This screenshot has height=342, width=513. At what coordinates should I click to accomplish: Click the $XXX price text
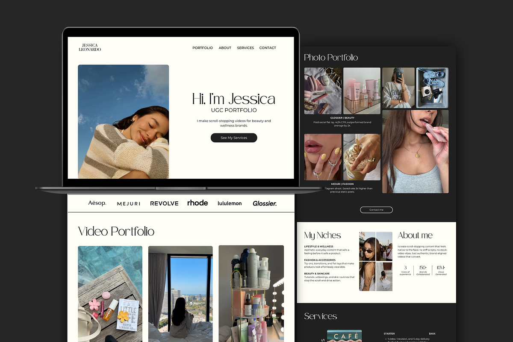click(432, 333)
